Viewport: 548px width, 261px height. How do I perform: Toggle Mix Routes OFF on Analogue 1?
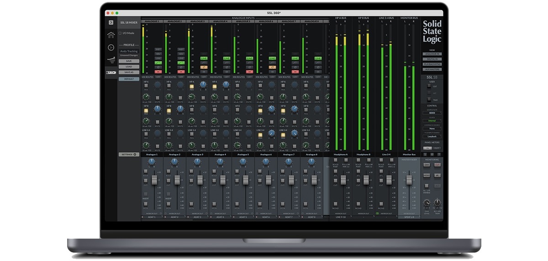[158, 77]
